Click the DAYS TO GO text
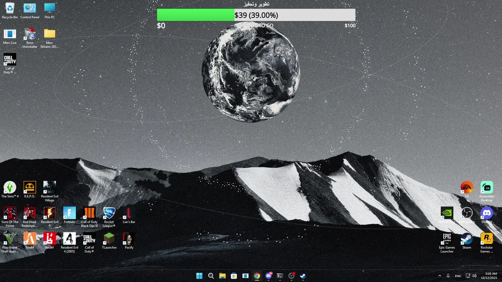 (256, 26)
